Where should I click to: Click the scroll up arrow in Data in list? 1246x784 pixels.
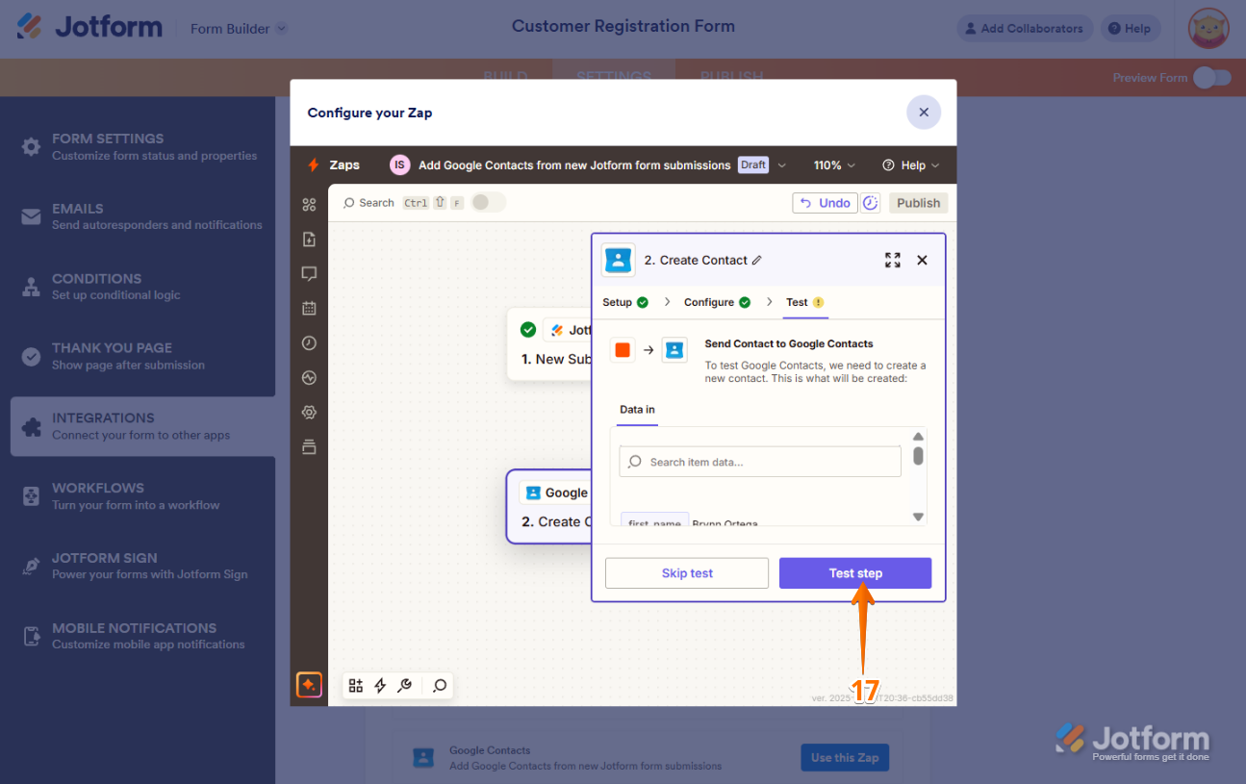919,437
